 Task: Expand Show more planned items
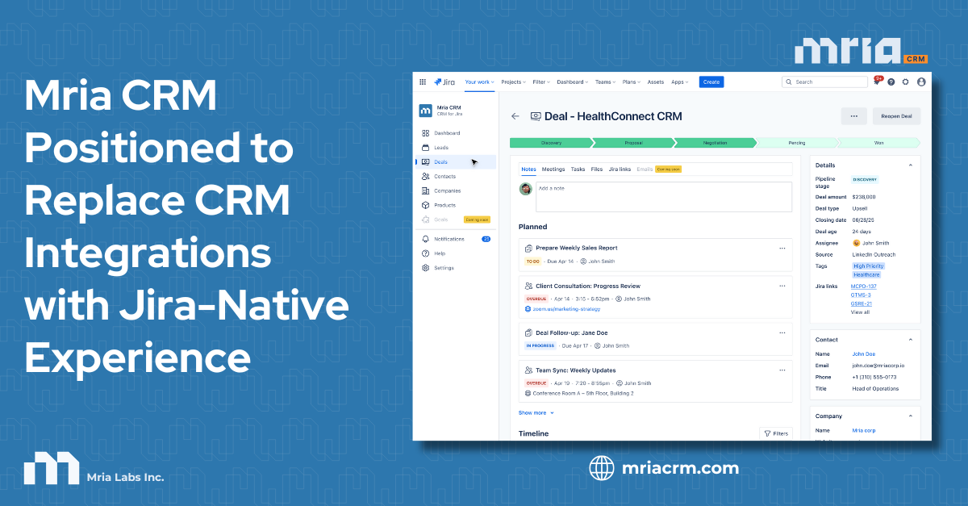pos(536,412)
